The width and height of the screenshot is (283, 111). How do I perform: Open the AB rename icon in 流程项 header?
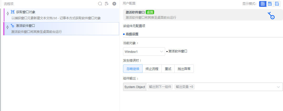tap(107, 4)
